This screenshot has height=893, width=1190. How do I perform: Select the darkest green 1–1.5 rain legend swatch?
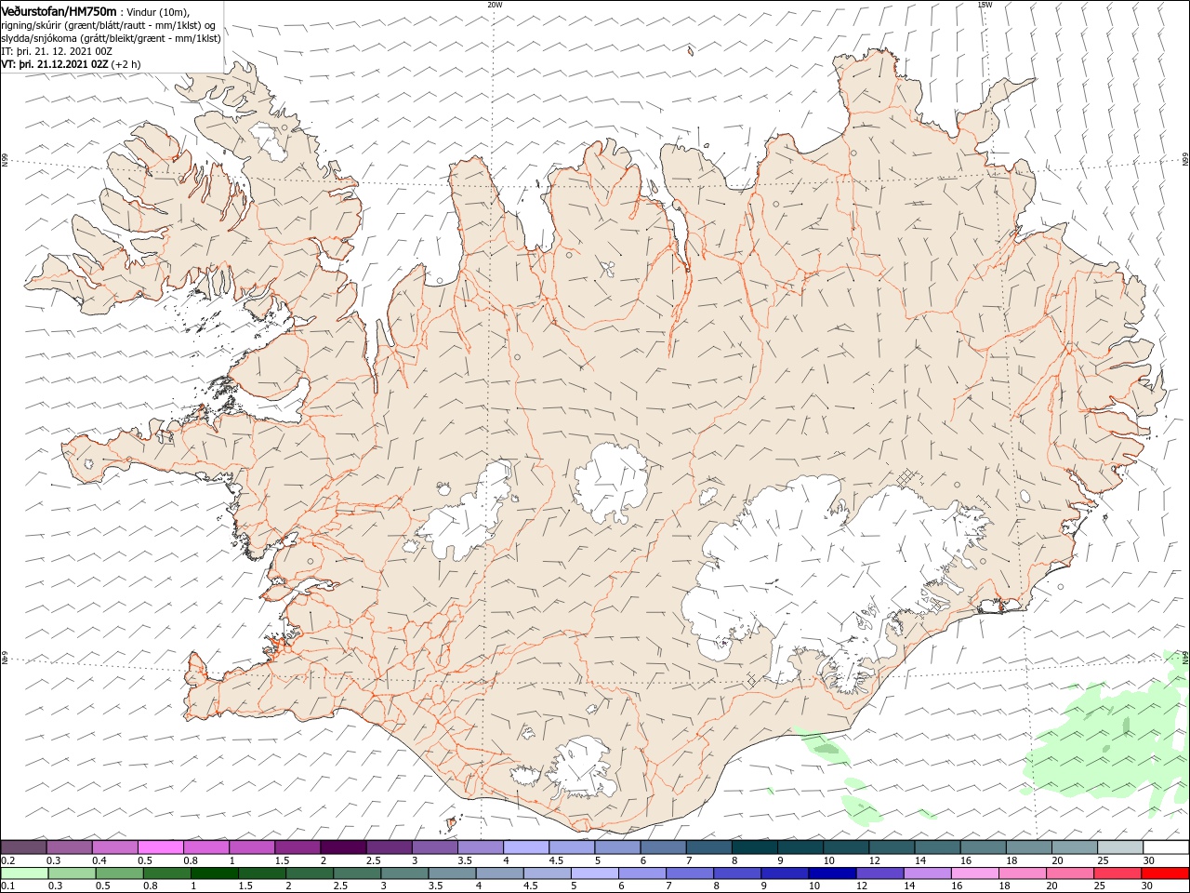pyautogui.click(x=214, y=873)
